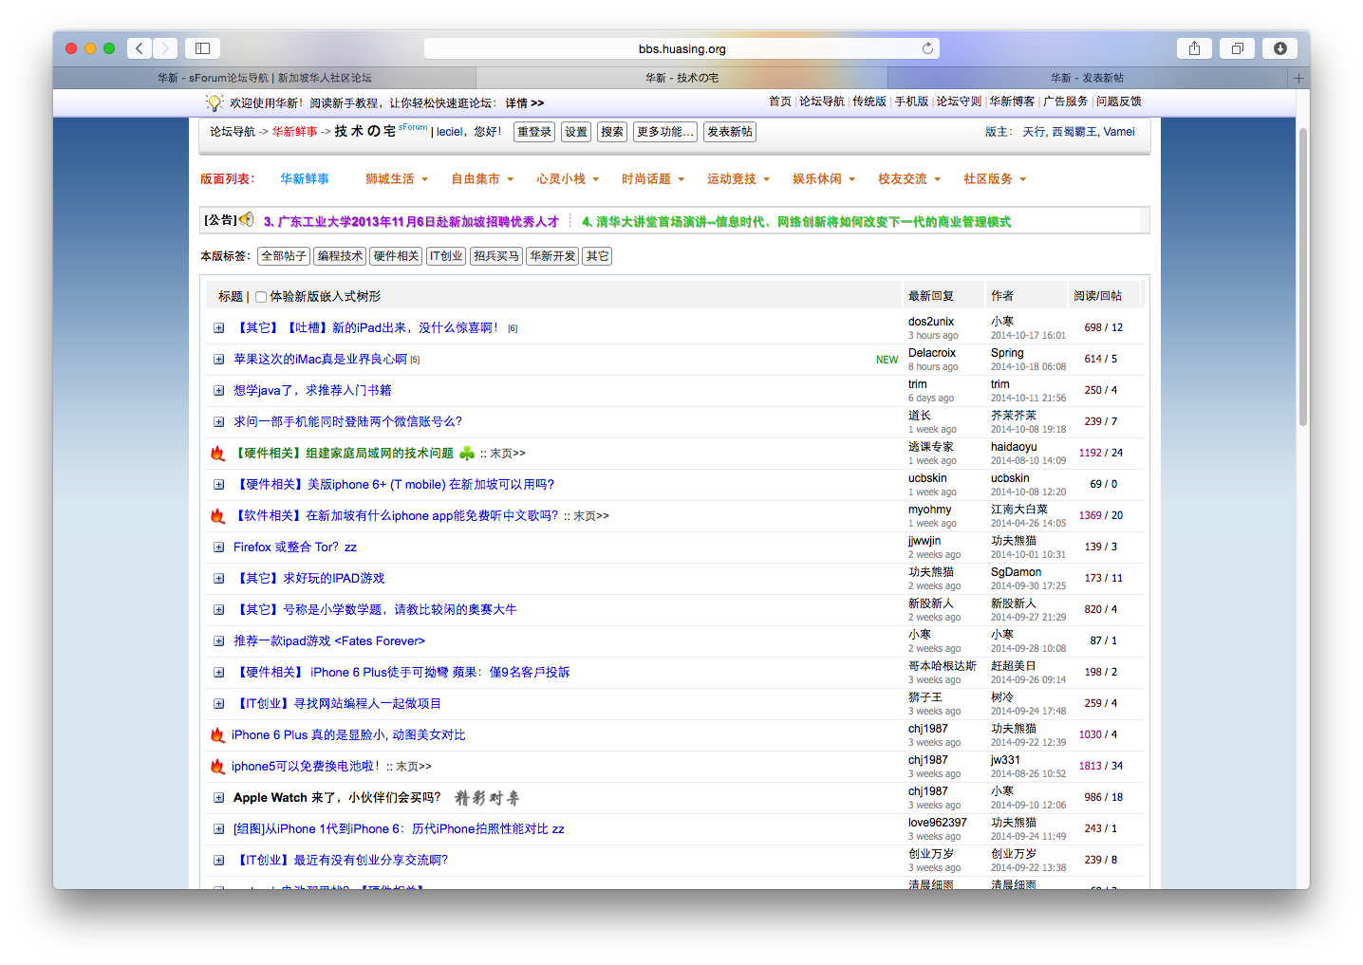Add a new tab with plus icon
This screenshot has height=965, width=1363.
(x=1298, y=78)
